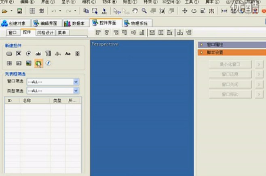Open the 3D空间(D) menu
This screenshot has height=176, width=266.
[x=171, y=2]
